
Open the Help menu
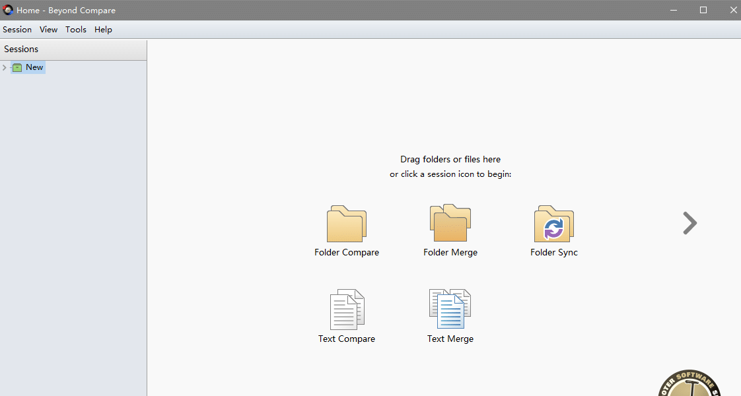pos(103,30)
